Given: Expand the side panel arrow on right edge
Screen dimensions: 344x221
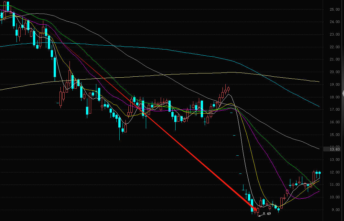Looking at the screenshot, I should click(343, 93).
